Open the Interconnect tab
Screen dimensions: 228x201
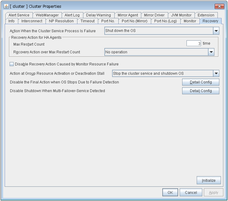pyautogui.click(x=32, y=21)
